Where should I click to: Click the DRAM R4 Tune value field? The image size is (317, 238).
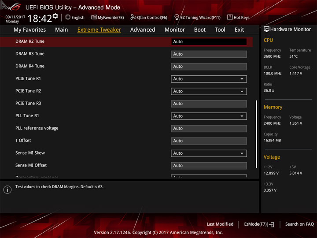tap(209, 67)
